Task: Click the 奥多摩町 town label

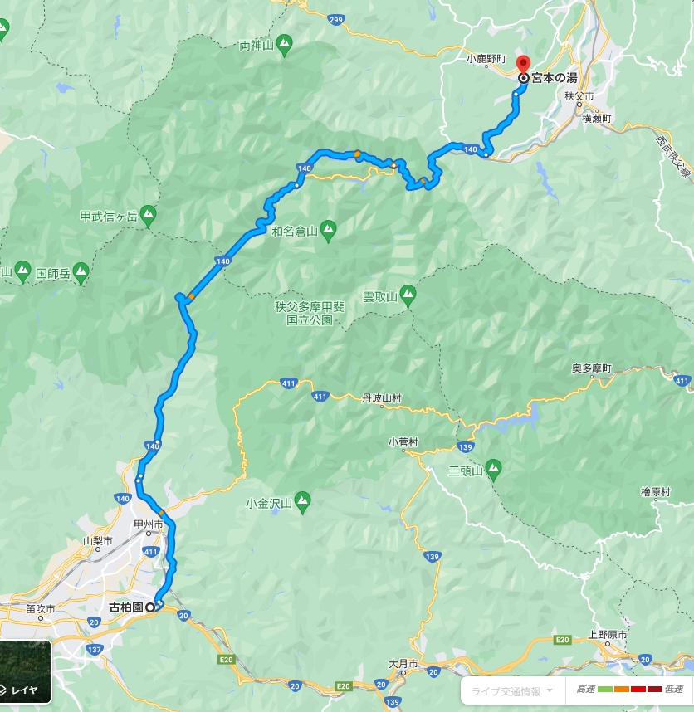Action: [x=591, y=368]
